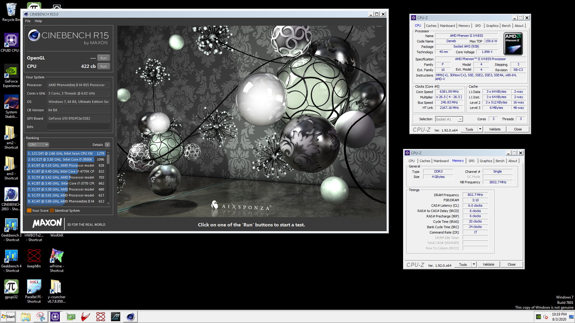Image resolution: width=575 pixels, height=323 pixels.
Task: Click Tools button in top CPU-Z
Action: pos(469,129)
